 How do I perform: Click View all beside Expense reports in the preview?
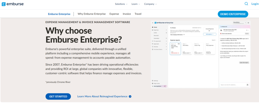[x=214, y=40]
